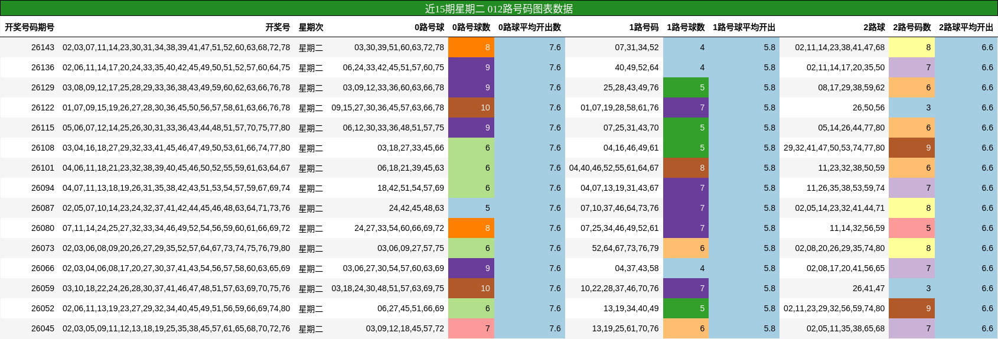
Task: Click 2路 balls 26,50,56 in row 26122
Action: pos(869,107)
